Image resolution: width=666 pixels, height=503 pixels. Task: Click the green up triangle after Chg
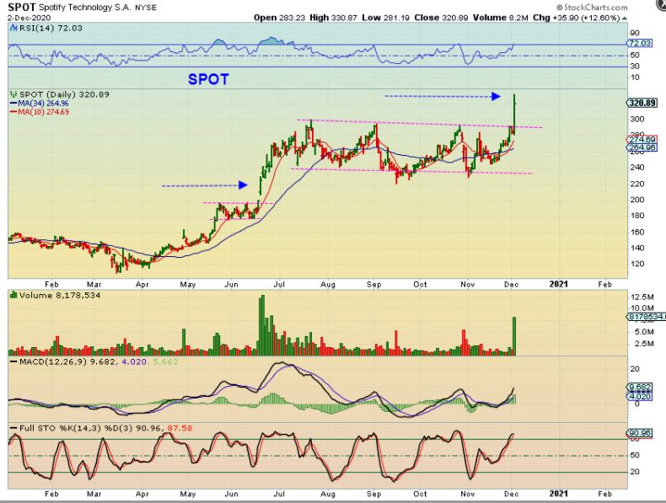[625, 19]
